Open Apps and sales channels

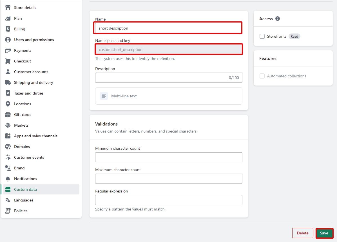tap(35, 136)
